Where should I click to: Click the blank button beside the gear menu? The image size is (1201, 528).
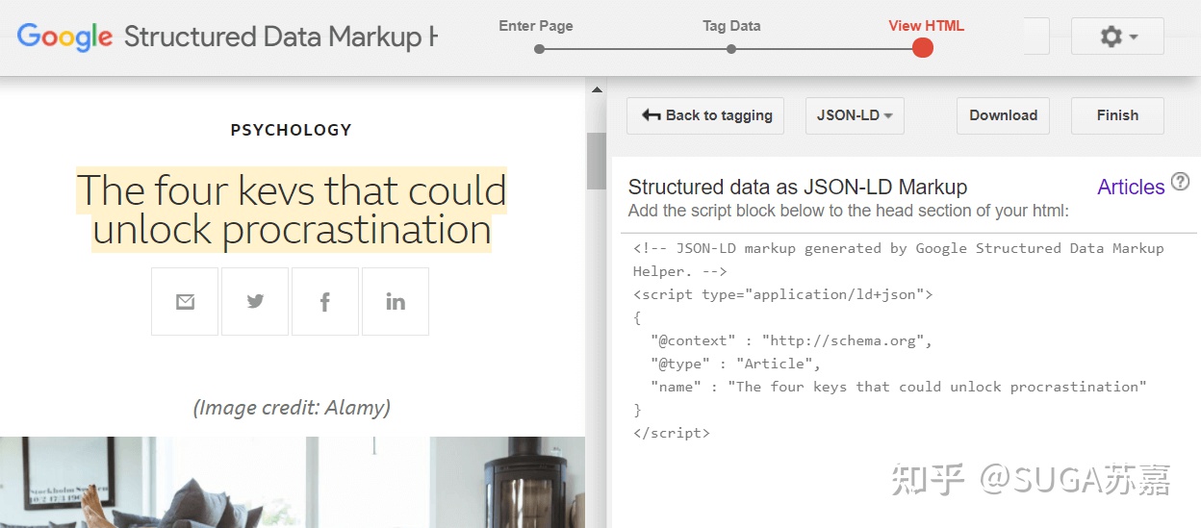coord(1036,37)
